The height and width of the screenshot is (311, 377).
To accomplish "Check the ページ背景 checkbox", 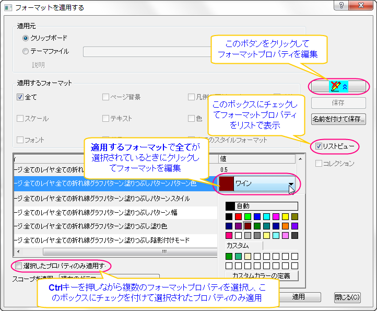I will click(105, 97).
